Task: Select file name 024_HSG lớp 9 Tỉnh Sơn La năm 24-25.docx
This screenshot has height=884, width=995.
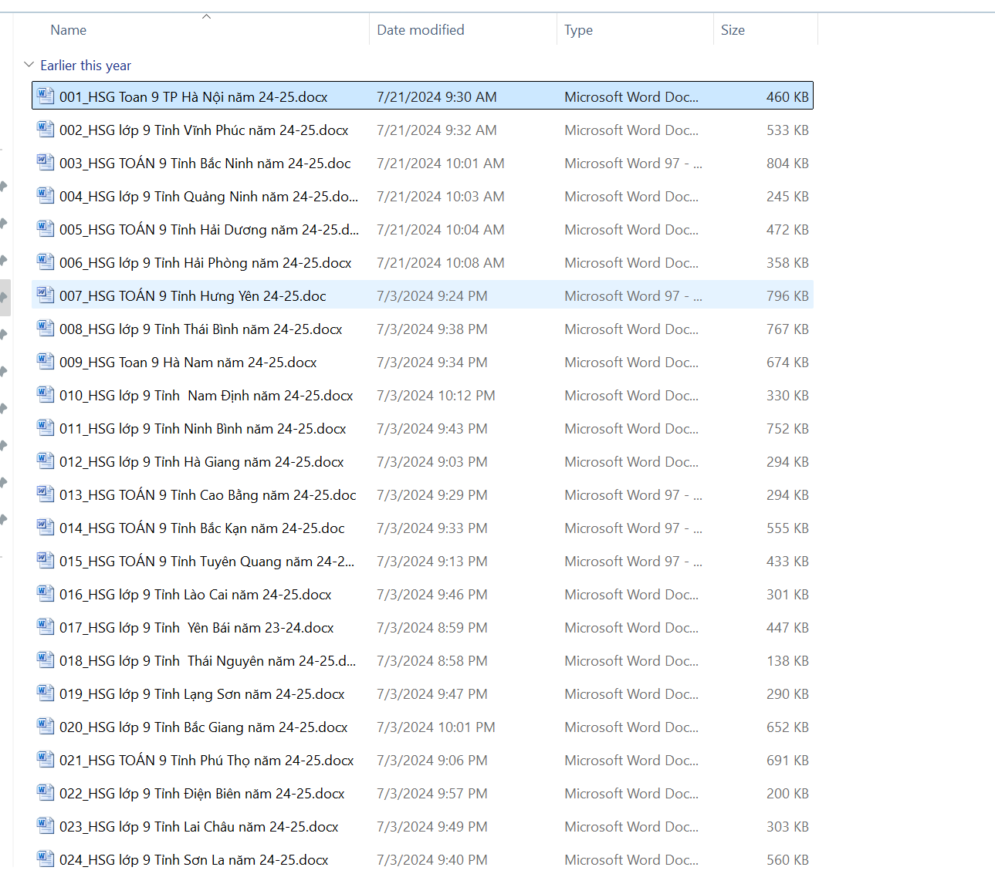Action: (x=194, y=860)
